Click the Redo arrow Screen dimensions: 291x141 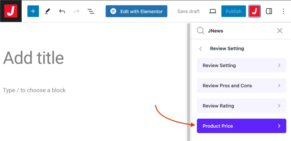tap(76, 11)
